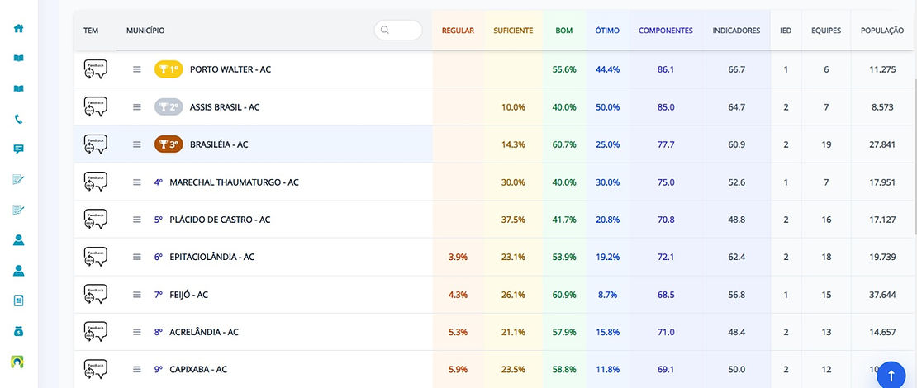
Task: Sort by COMPONENTES column header
Action: (666, 31)
